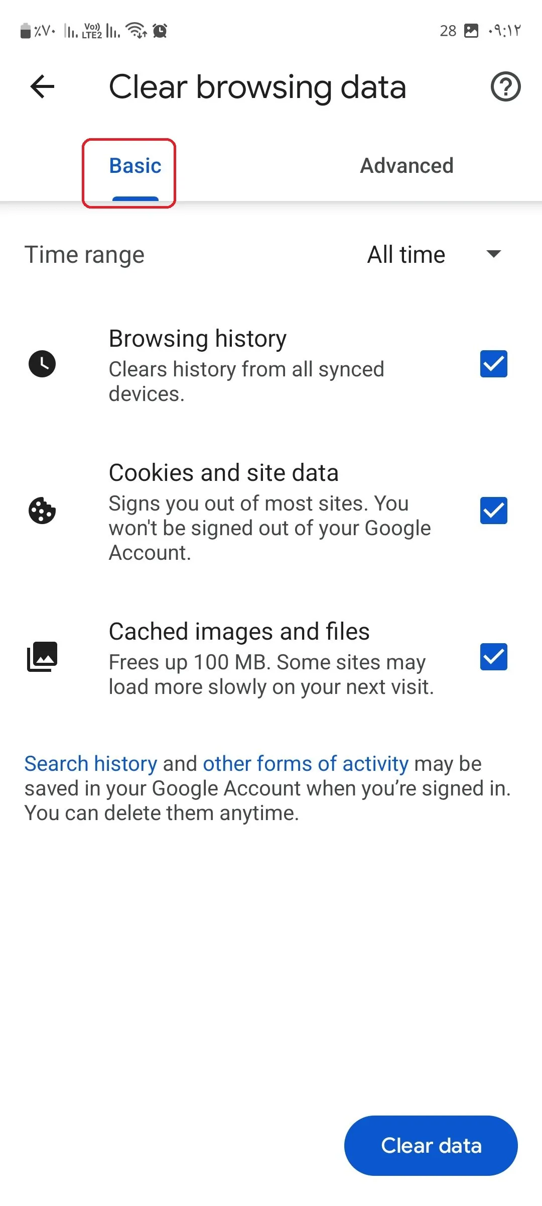Tap the alarm clock status bar icon
The image size is (542, 1206).
click(x=160, y=31)
